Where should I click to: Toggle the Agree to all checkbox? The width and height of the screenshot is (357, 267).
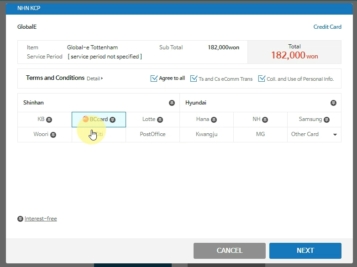point(154,79)
